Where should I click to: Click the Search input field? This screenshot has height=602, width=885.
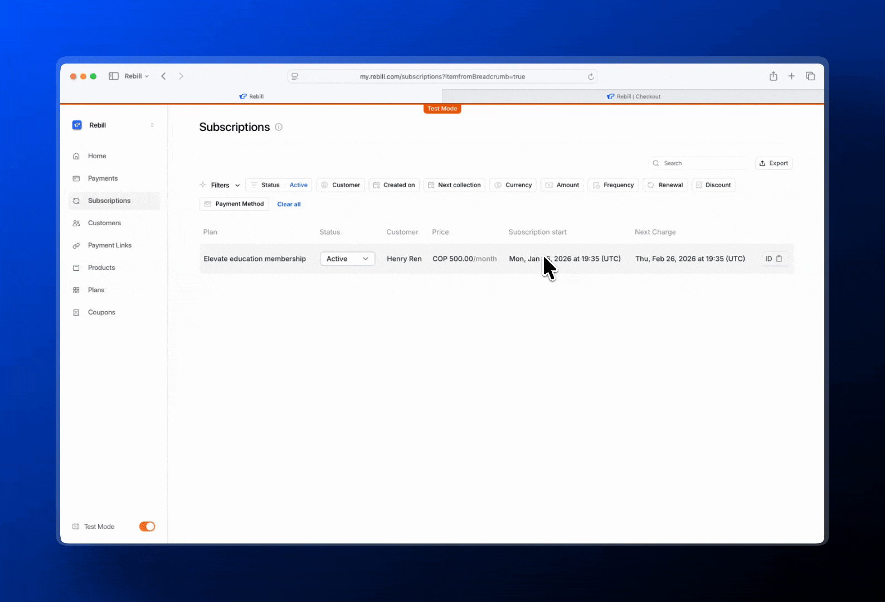point(702,163)
